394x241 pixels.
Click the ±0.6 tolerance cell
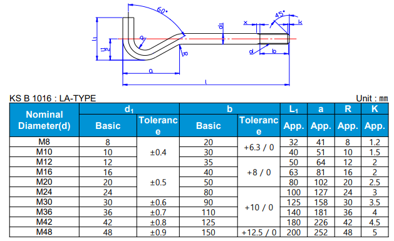click(158, 202)
